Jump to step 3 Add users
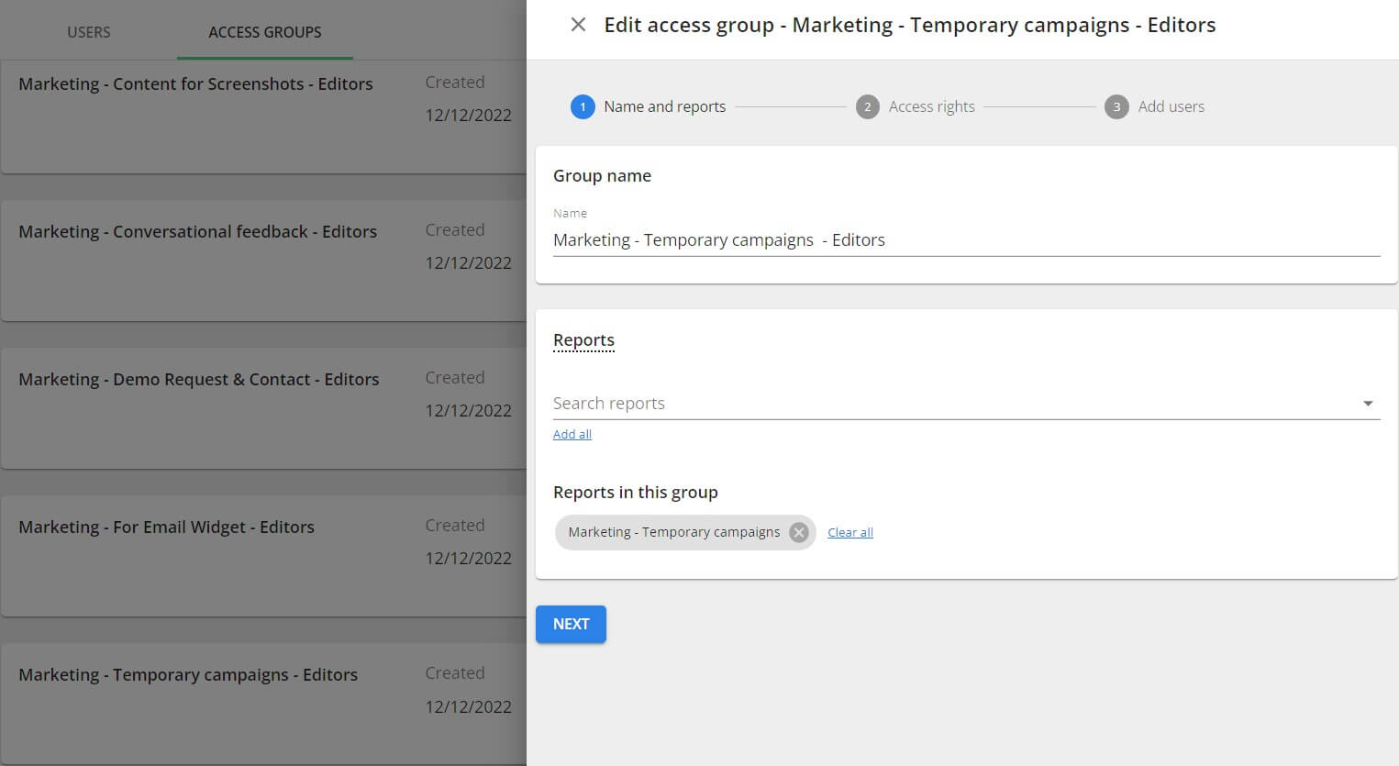The image size is (1399, 766). pos(1116,106)
